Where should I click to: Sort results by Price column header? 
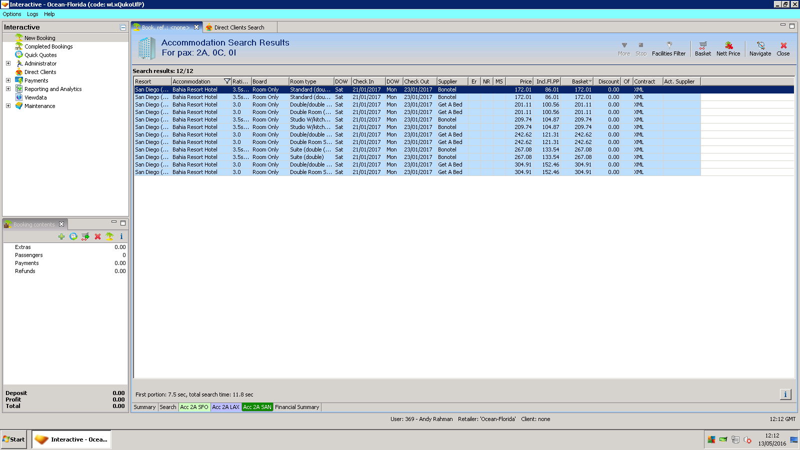525,81
